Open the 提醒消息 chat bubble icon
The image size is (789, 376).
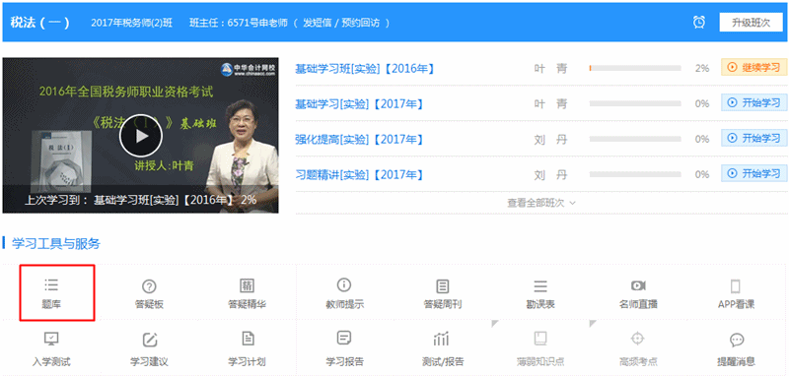(737, 340)
